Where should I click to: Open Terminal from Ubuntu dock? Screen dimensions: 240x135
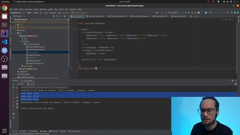click(x=4, y=25)
